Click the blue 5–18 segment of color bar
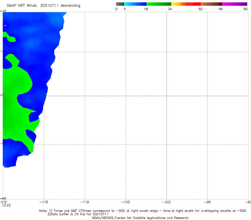This screenshot has height=220, width=251. click(135, 4)
